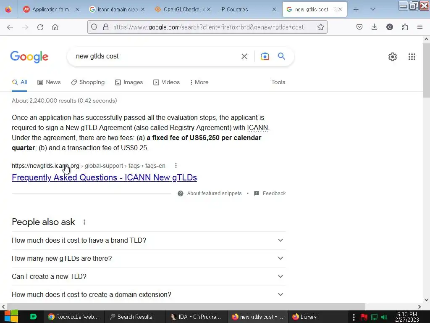
Task: Clear the Google search box
Action: coord(244,56)
